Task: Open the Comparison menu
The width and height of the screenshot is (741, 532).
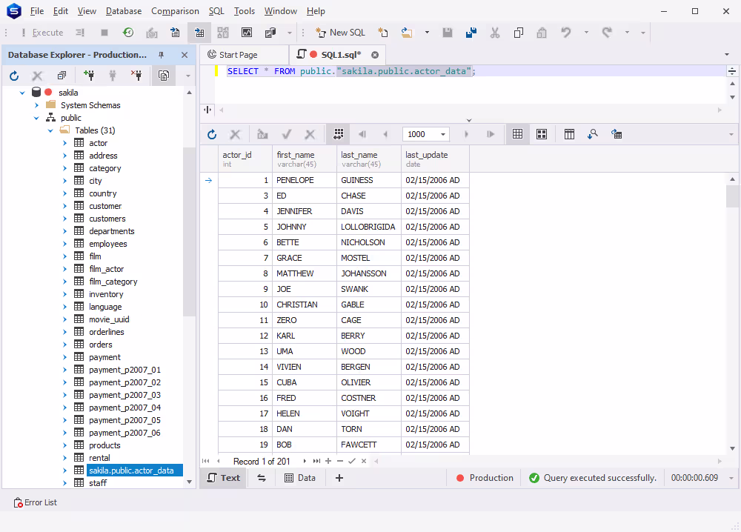Action: pyautogui.click(x=175, y=11)
